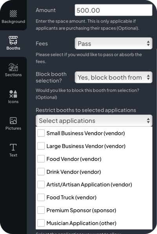Select the Premium Sponsor checkbox

pos(41,210)
